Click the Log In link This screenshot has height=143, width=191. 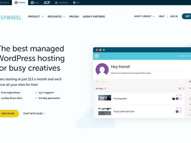pos(174,16)
